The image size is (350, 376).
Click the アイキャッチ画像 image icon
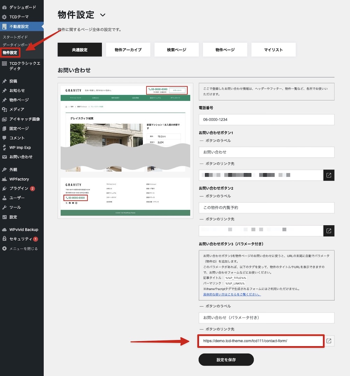click(x=4, y=119)
